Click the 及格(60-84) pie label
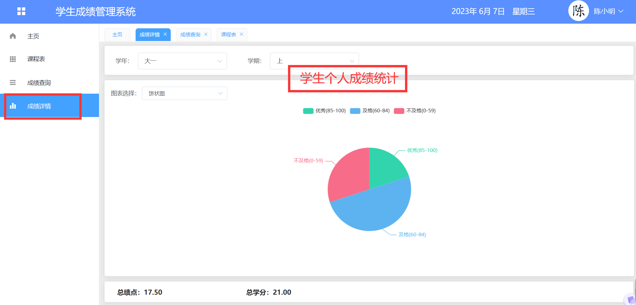The width and height of the screenshot is (636, 305). pos(412,235)
